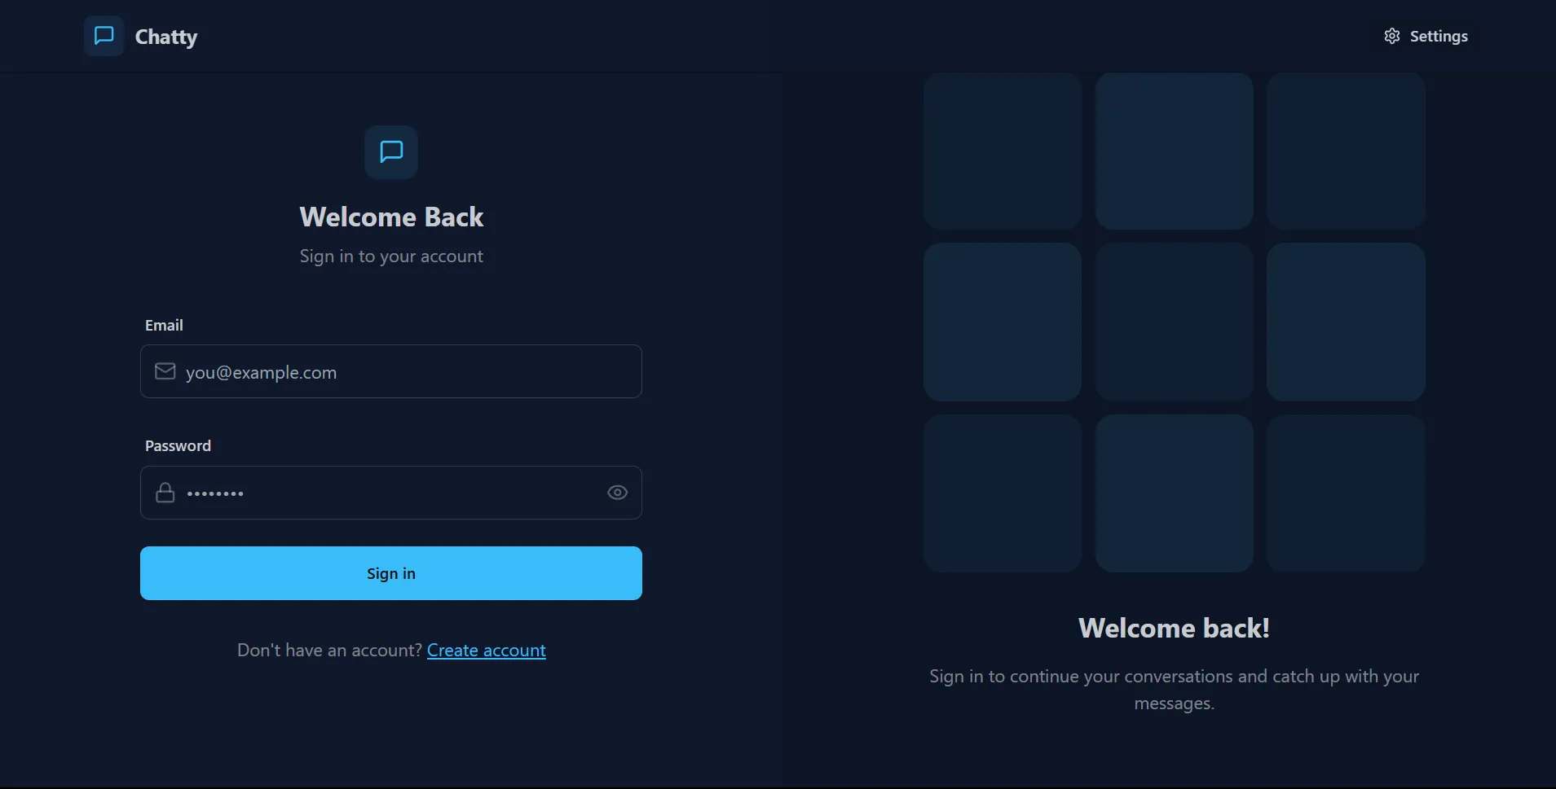Image resolution: width=1556 pixels, height=789 pixels.
Task: Select the bottom-right tile in the grid
Action: pyautogui.click(x=1345, y=493)
